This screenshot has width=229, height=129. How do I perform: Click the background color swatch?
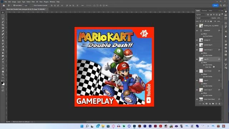click(x=4, y=84)
